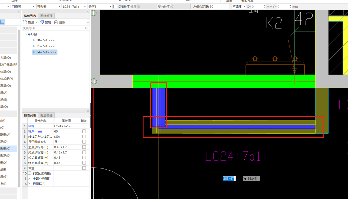Expand the 土建业务属性 property group
Screen dimensions: 348x199
[30, 178]
